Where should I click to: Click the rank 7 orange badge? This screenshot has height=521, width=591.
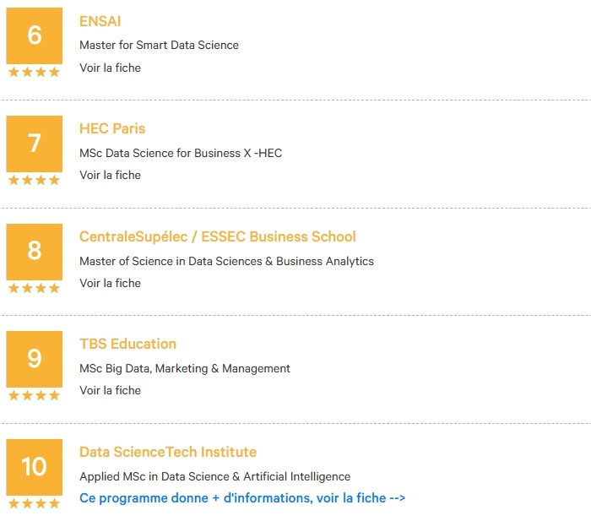click(35, 144)
